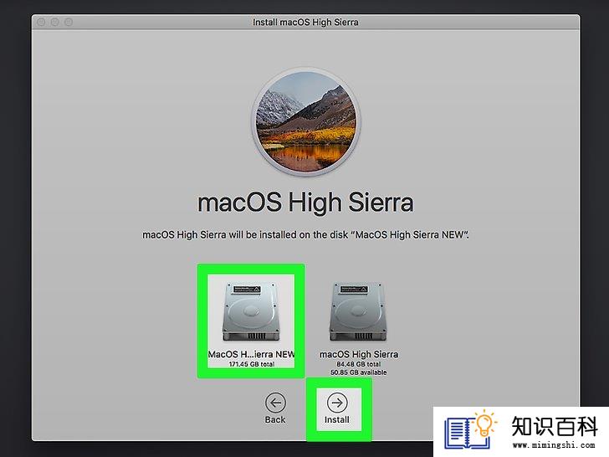
Task: Select the 84.48 GB macOS High Sierra drive icon
Action: (358, 312)
